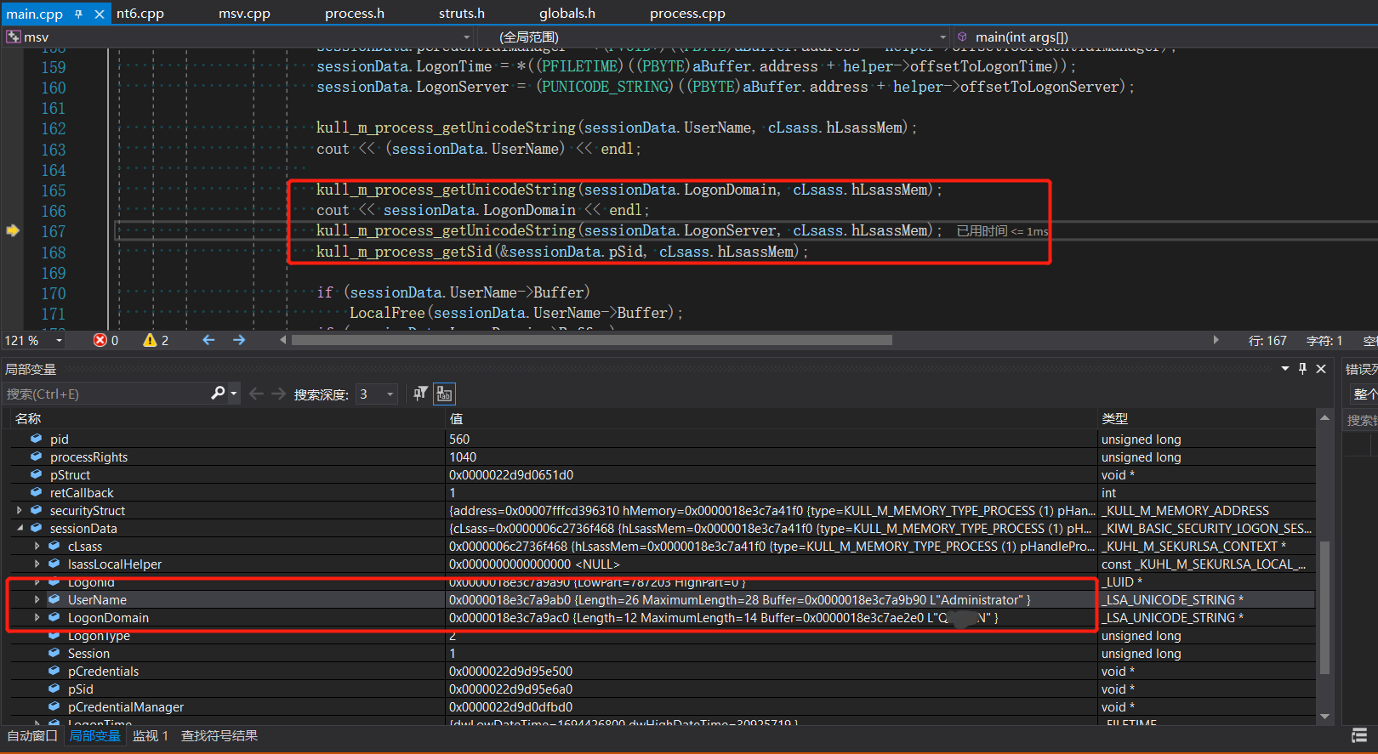Image resolution: width=1378 pixels, height=754 pixels.
Task: Open the globals.h tab
Action: (567, 14)
